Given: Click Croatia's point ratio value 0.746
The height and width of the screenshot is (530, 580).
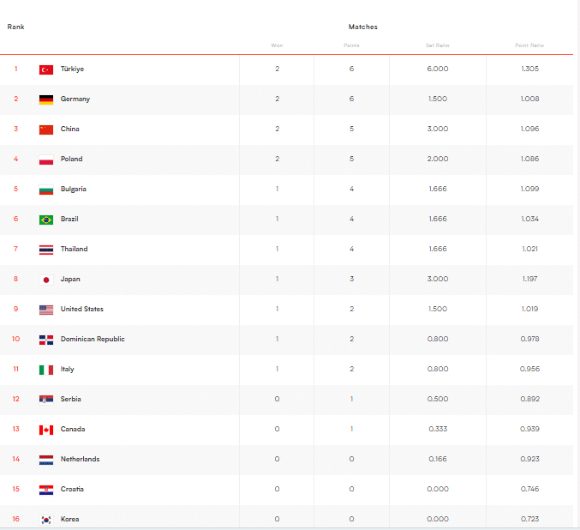Looking at the screenshot, I should 529,490.
